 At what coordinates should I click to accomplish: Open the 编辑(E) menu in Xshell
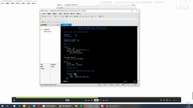coord(49,14)
